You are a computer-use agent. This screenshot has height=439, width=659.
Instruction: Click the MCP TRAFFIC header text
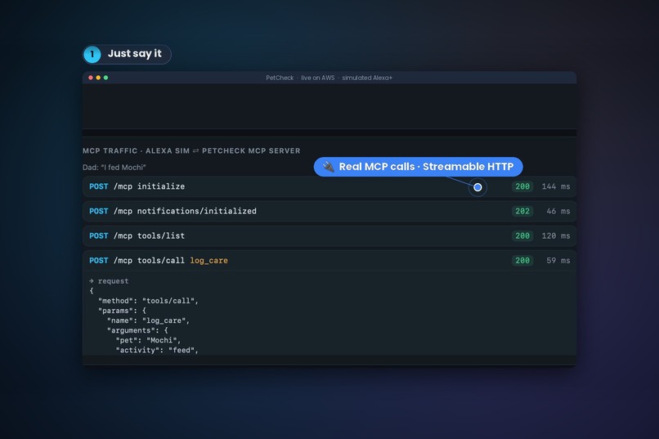point(191,150)
